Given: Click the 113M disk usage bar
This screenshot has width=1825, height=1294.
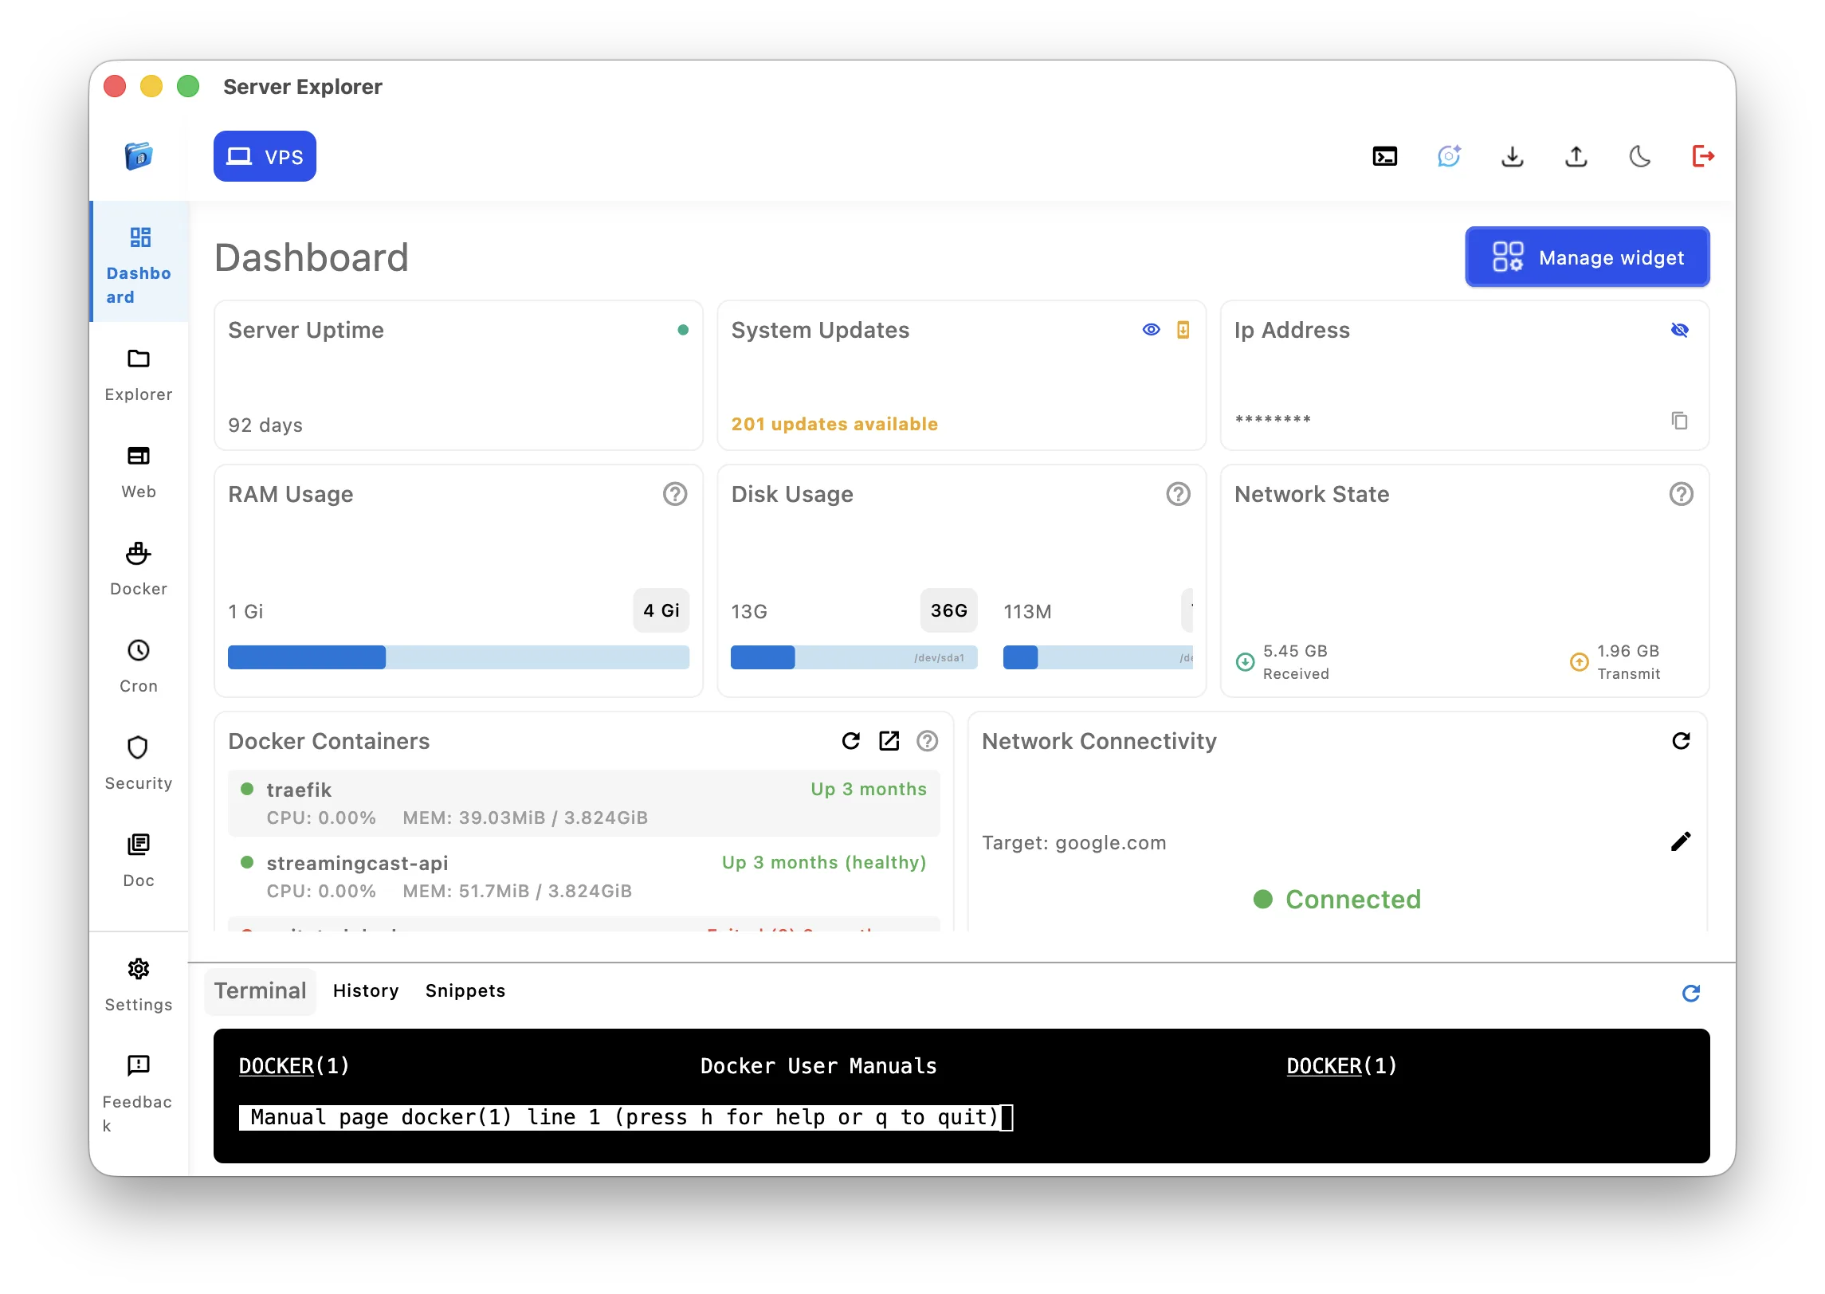Looking at the screenshot, I should (1097, 657).
